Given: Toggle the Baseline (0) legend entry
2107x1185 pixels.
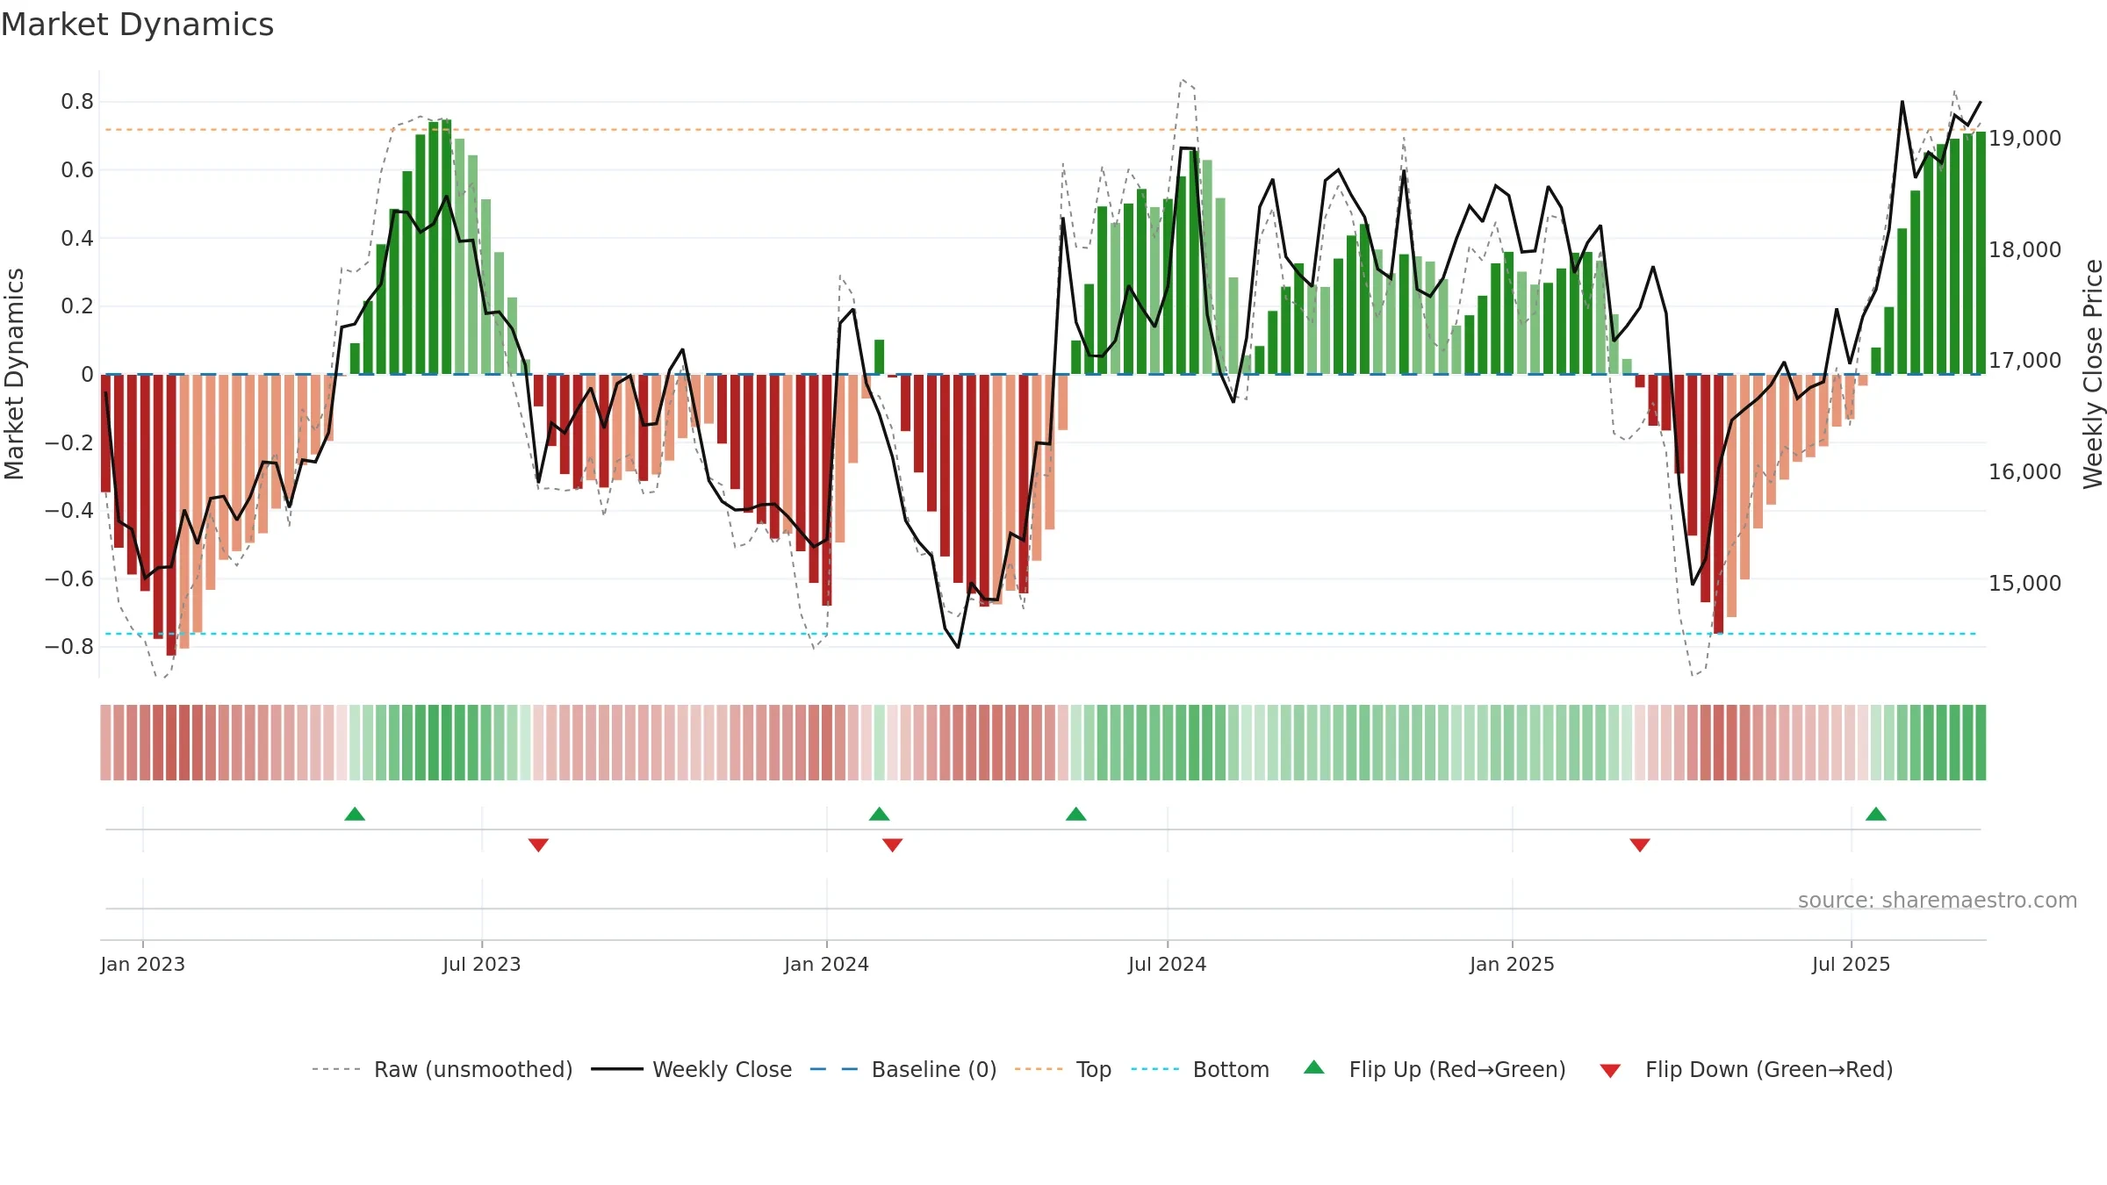Looking at the screenshot, I should click(x=903, y=1069).
